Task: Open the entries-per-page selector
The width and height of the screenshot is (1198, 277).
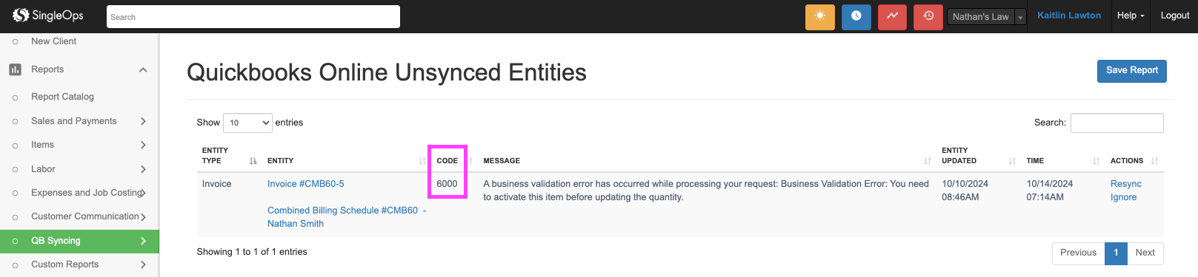Action: tap(248, 123)
